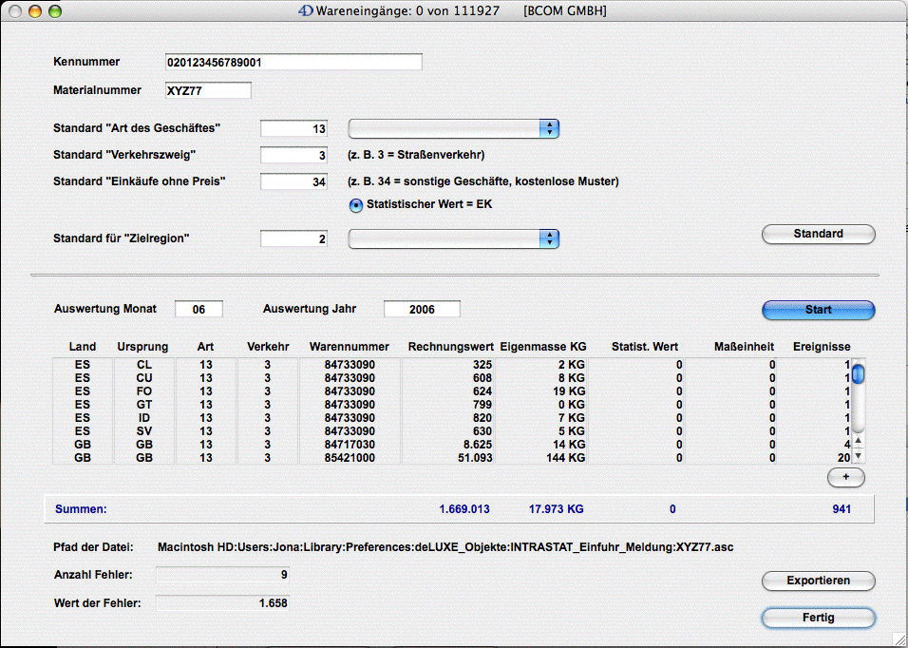Click the scroll down arrow in table
908x648 pixels.
pyautogui.click(x=858, y=456)
